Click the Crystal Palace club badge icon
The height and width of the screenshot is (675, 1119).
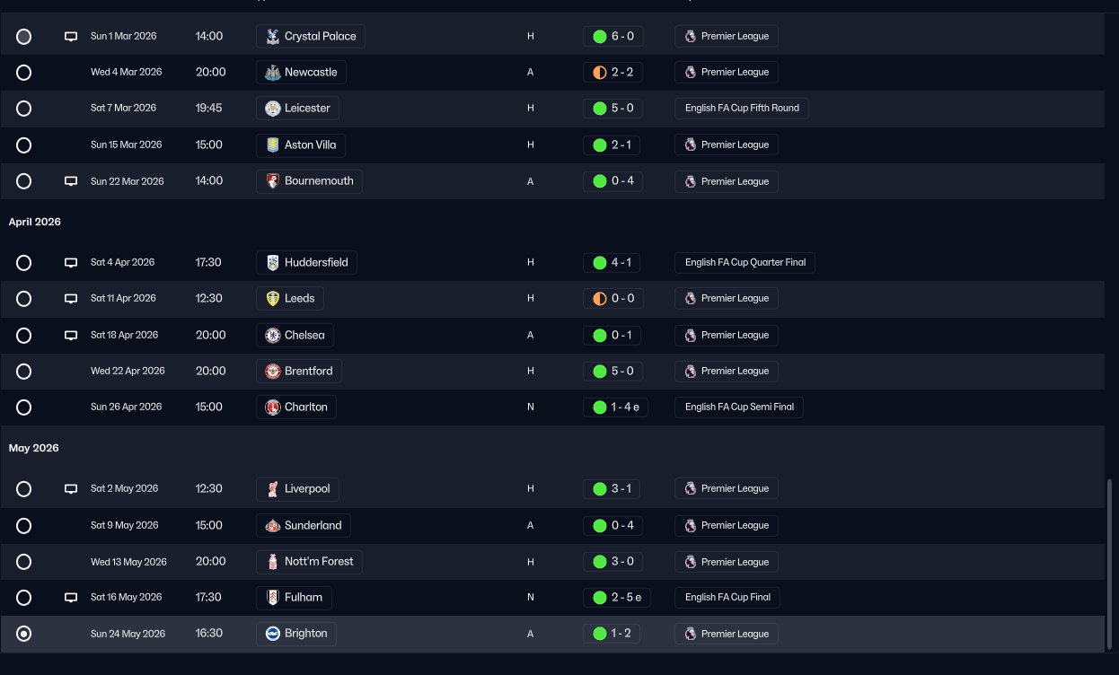(273, 37)
